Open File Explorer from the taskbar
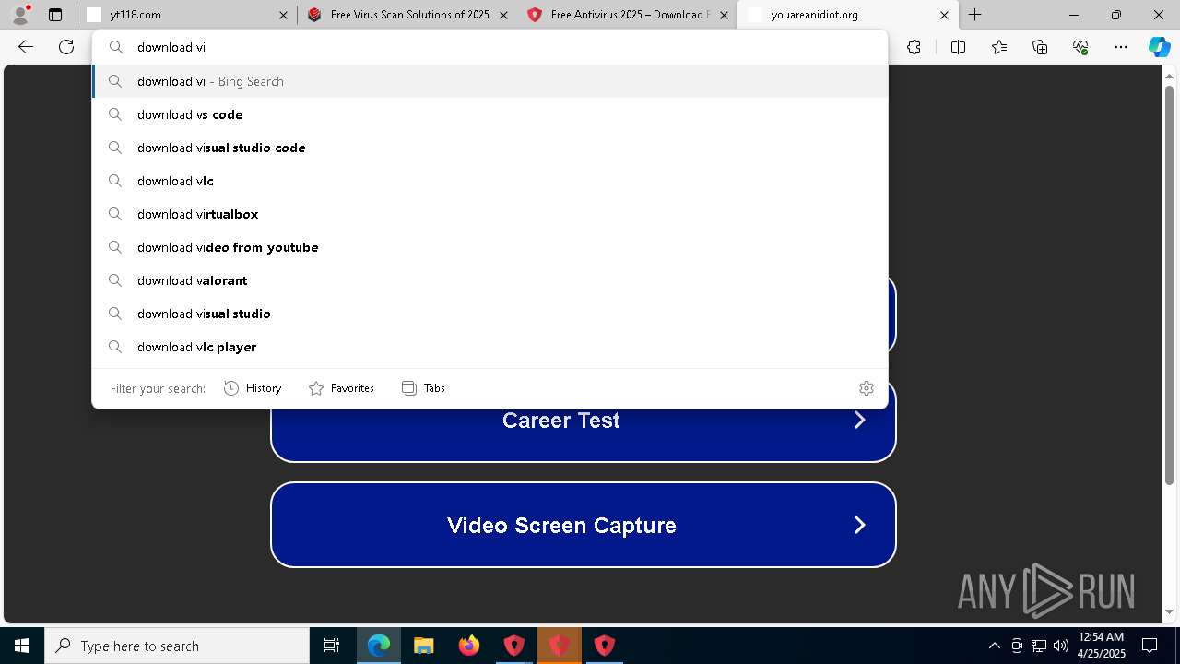The height and width of the screenshot is (664, 1180). click(x=424, y=646)
